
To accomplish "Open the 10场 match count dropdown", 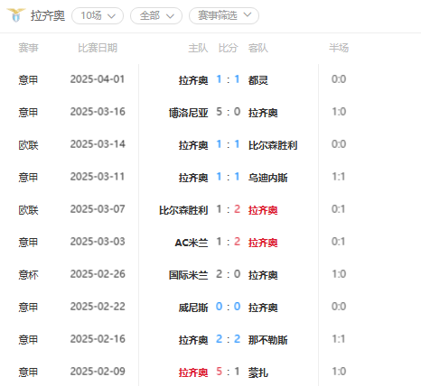I will [x=98, y=15].
